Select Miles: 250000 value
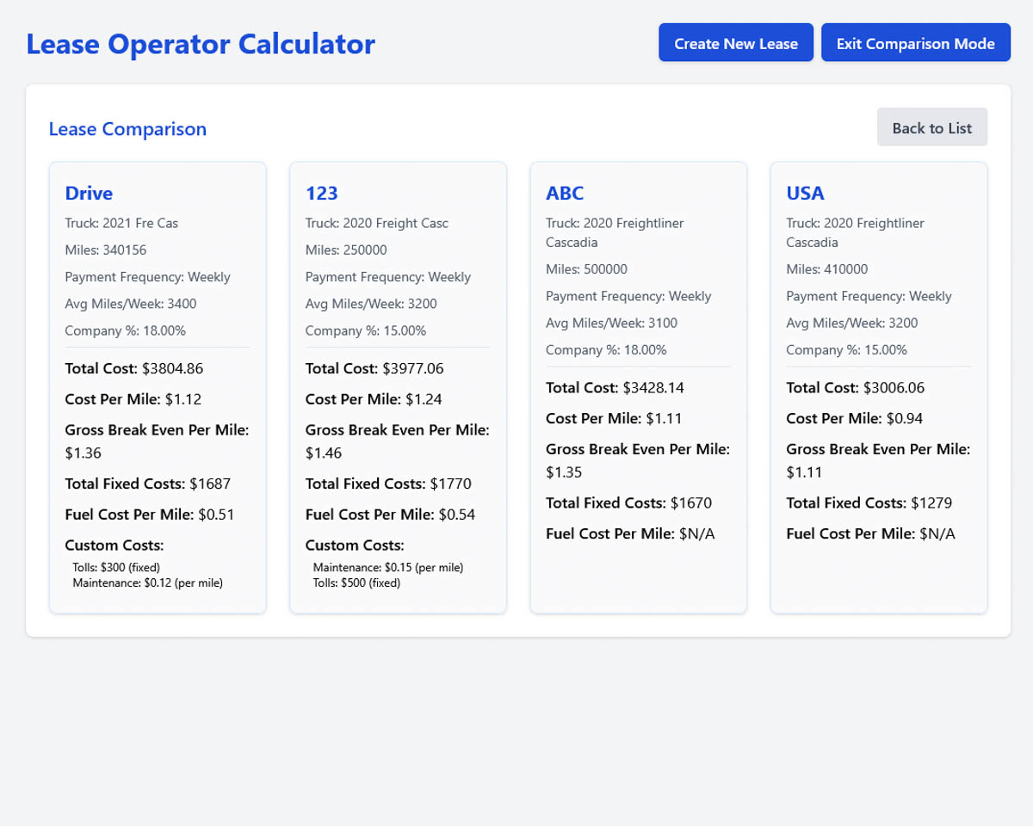Viewport: 1033px width, 826px height. click(x=346, y=250)
